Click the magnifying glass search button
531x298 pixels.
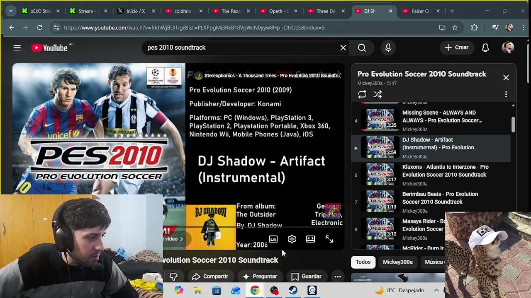pyautogui.click(x=362, y=48)
